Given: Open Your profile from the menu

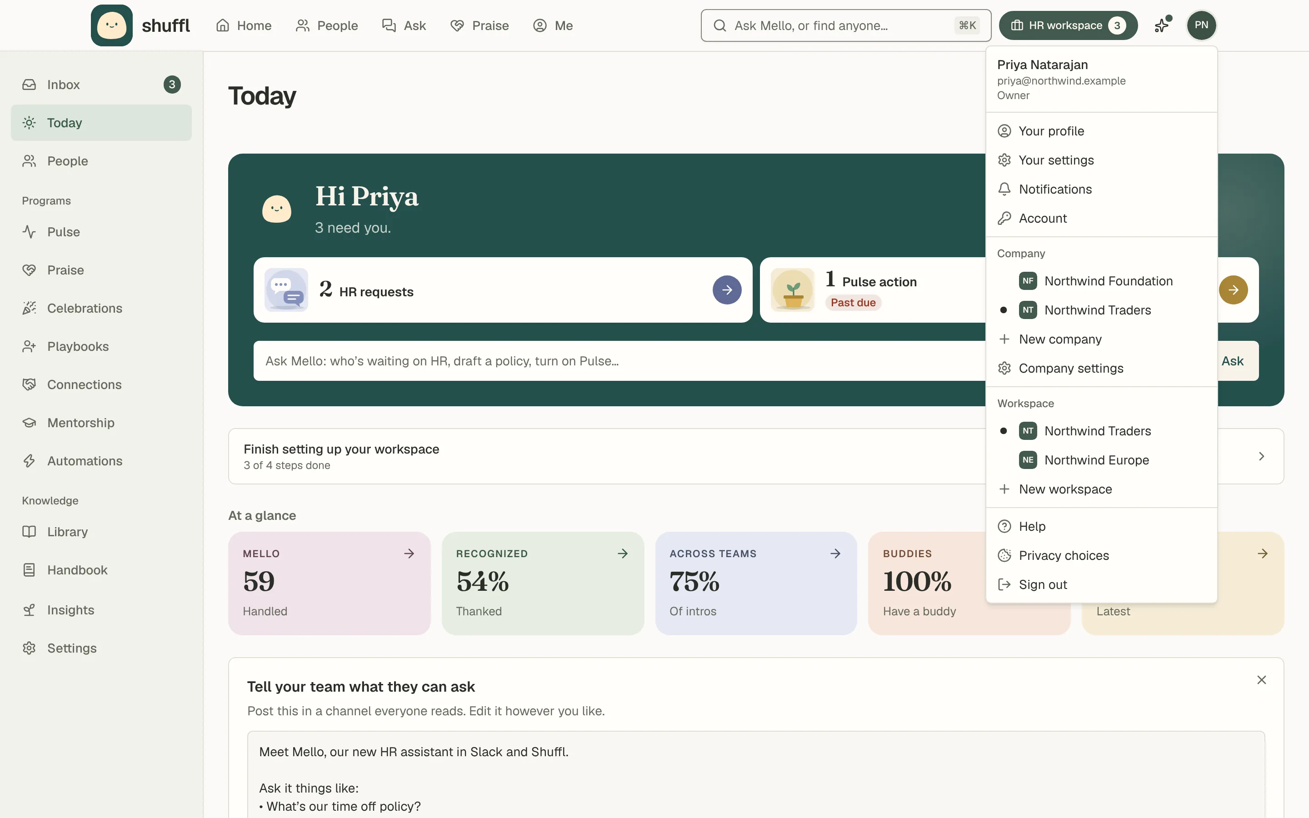Looking at the screenshot, I should pos(1101,131).
